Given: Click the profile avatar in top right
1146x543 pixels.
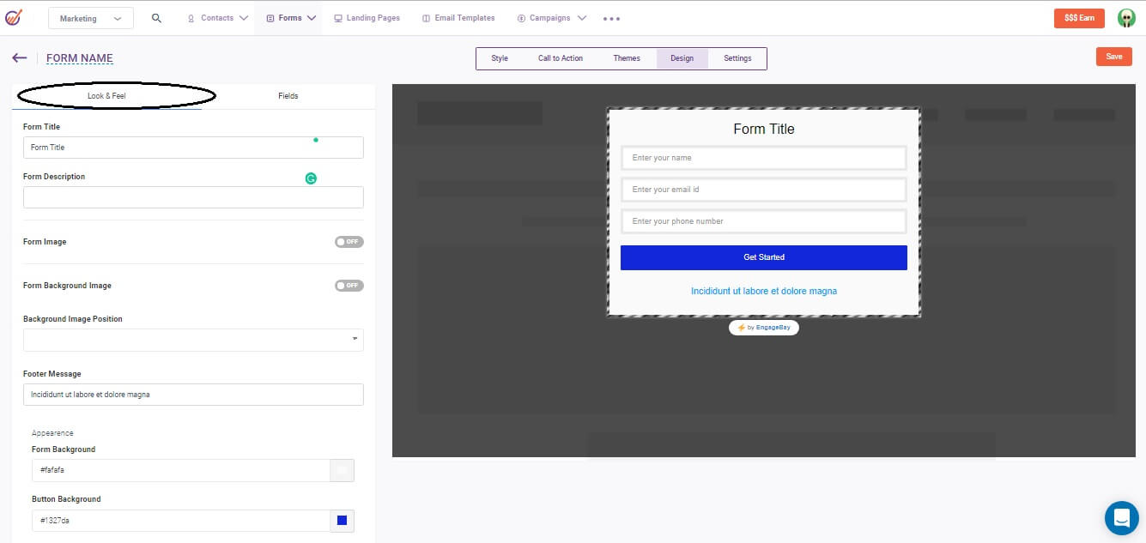Looking at the screenshot, I should (x=1125, y=17).
